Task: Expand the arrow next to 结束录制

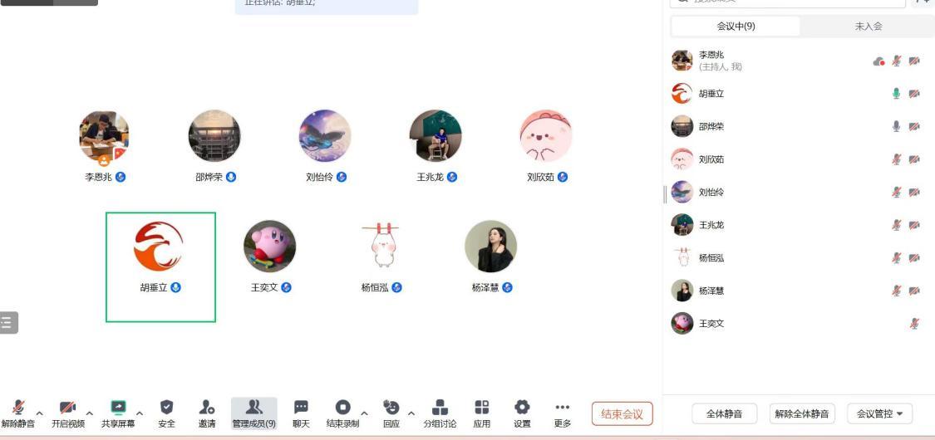Action: 364,413
